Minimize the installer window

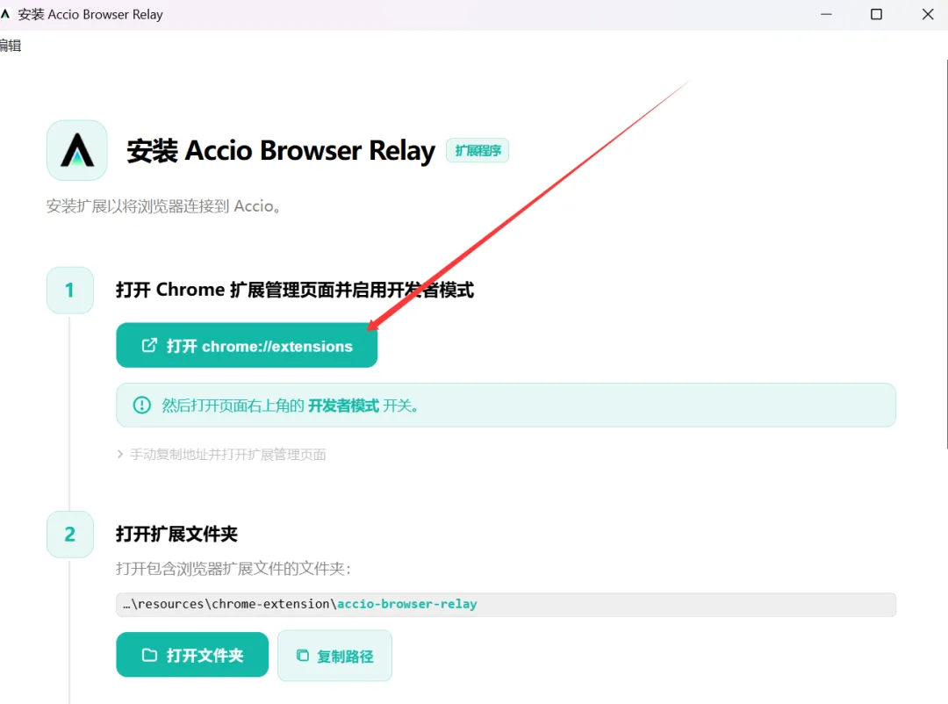pos(826,14)
